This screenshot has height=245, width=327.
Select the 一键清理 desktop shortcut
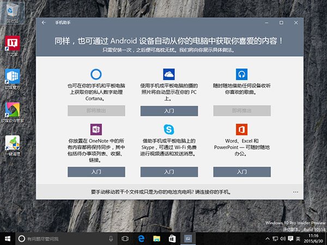(x=13, y=146)
